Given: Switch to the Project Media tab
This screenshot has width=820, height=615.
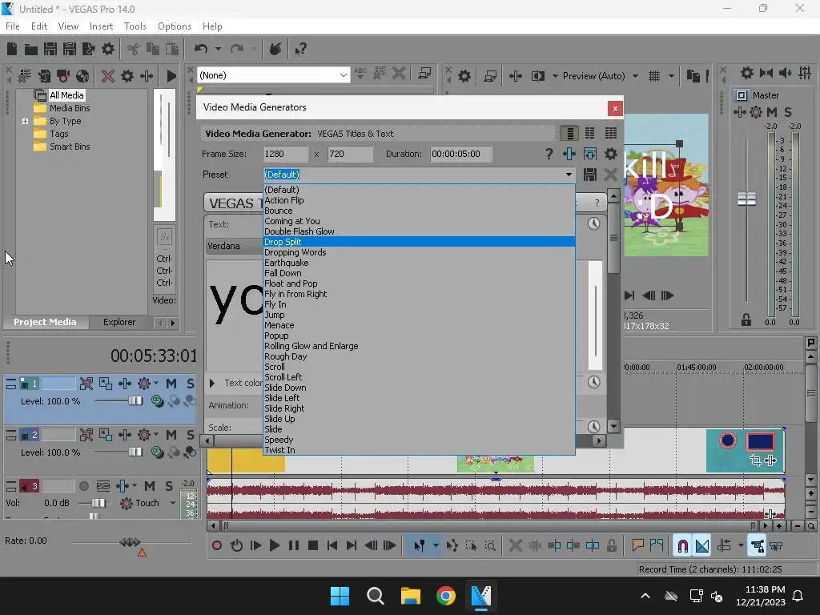Looking at the screenshot, I should point(45,322).
